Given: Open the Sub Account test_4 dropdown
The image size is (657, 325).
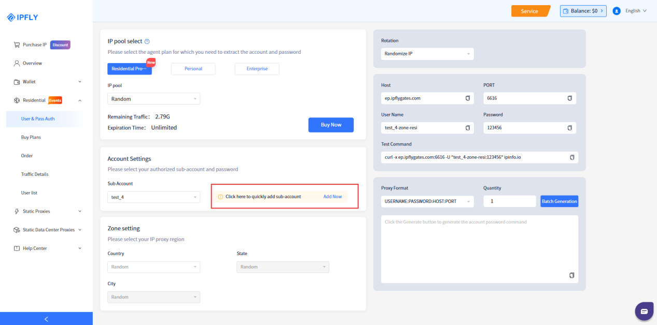Looking at the screenshot, I should coord(153,197).
